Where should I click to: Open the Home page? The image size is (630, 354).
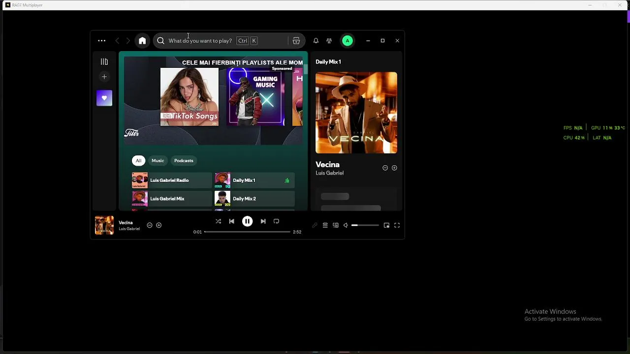[142, 41]
